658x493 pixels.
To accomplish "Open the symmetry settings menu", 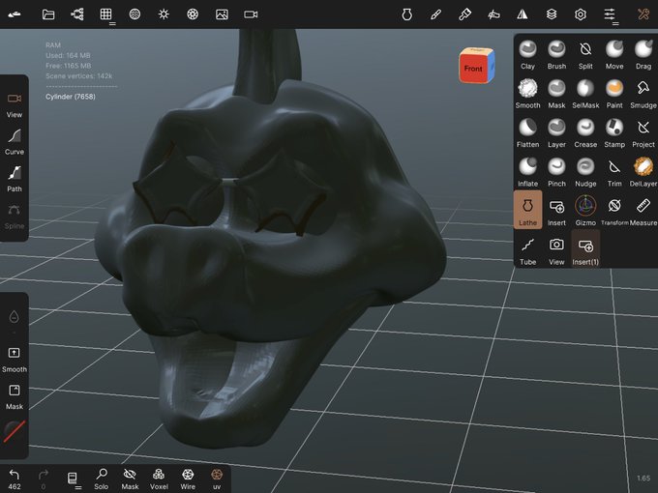I will [x=523, y=14].
